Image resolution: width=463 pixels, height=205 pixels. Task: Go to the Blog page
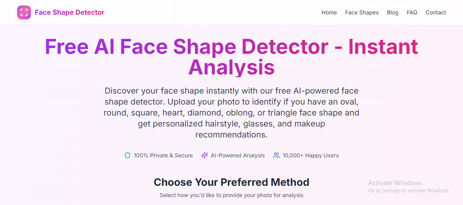pyautogui.click(x=393, y=12)
